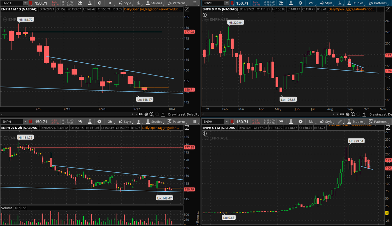Open Studies menu on 2h chart
392x226 pixels.
(x=154, y=121)
